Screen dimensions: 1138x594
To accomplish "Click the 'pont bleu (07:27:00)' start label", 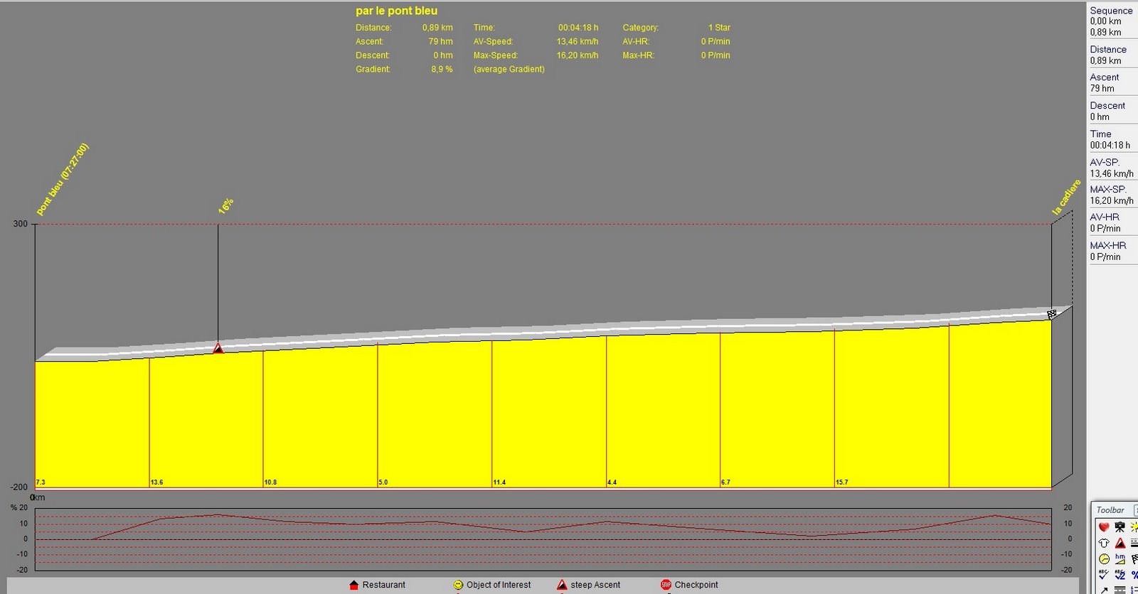I will tap(63, 179).
